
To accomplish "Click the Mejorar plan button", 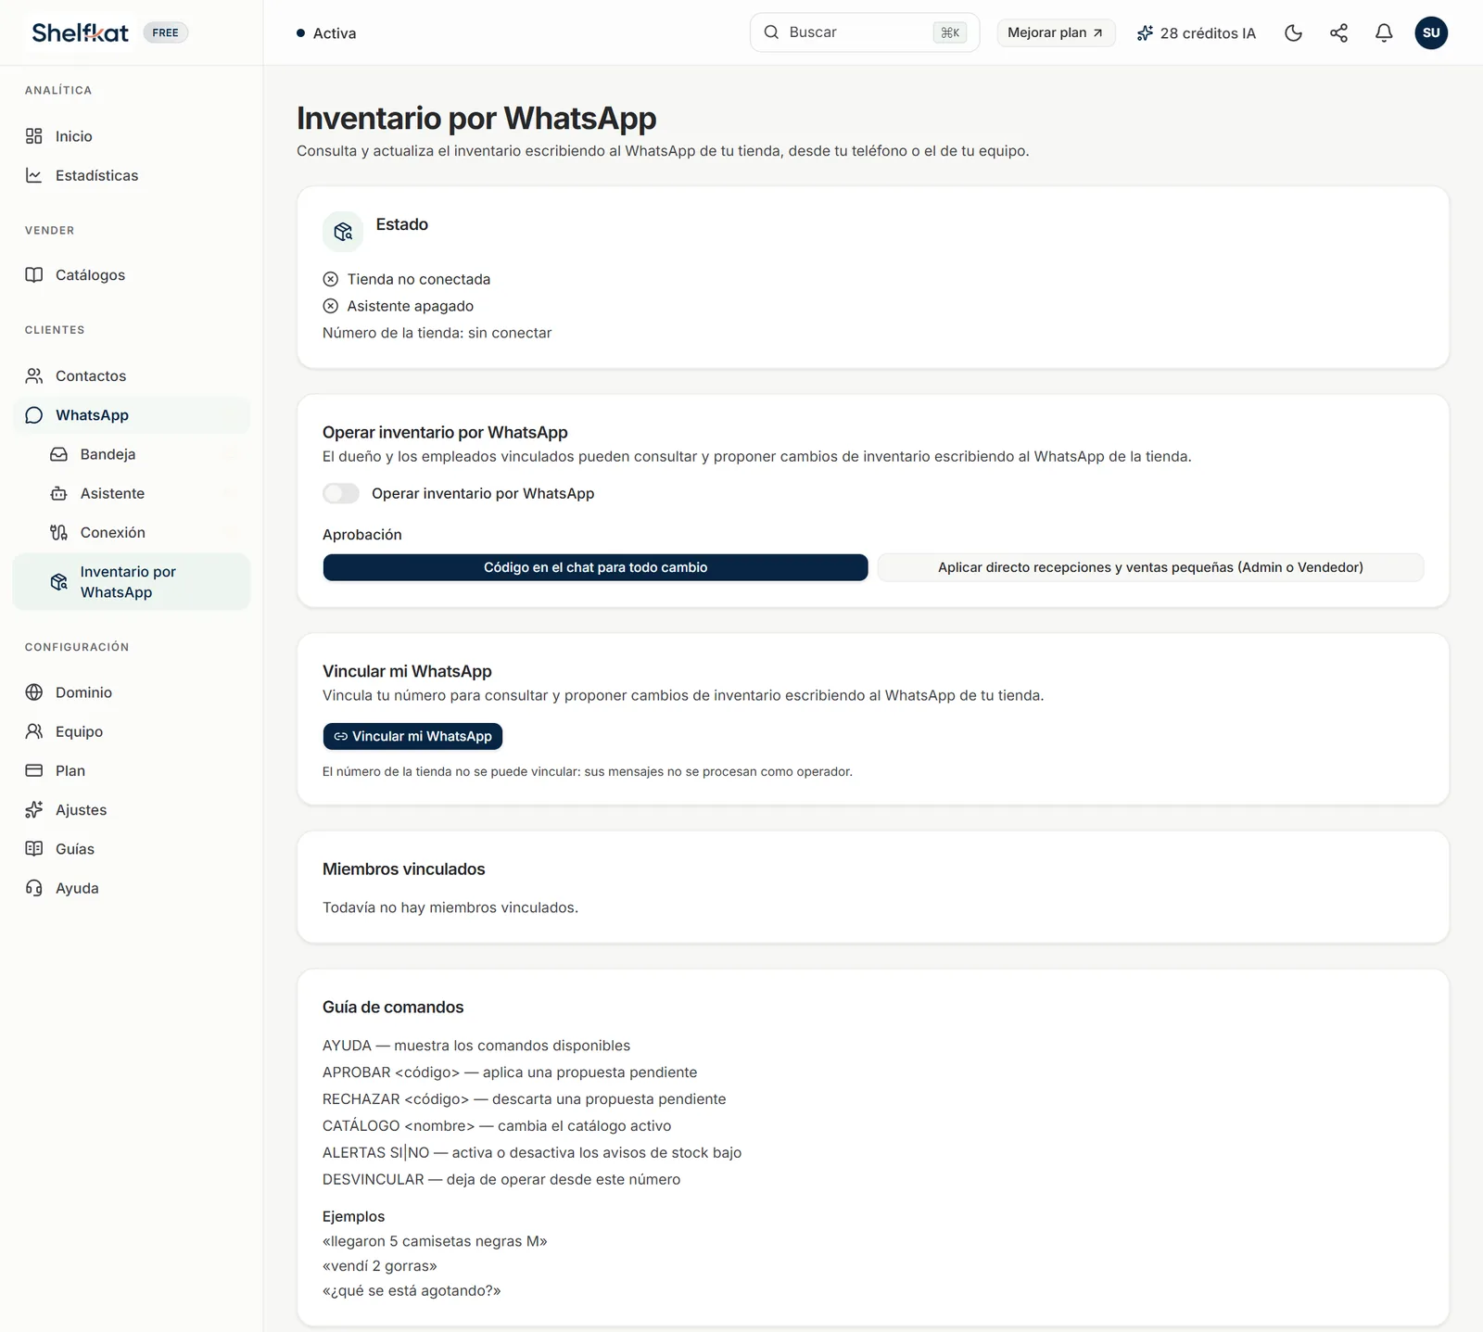I will 1056,32.
